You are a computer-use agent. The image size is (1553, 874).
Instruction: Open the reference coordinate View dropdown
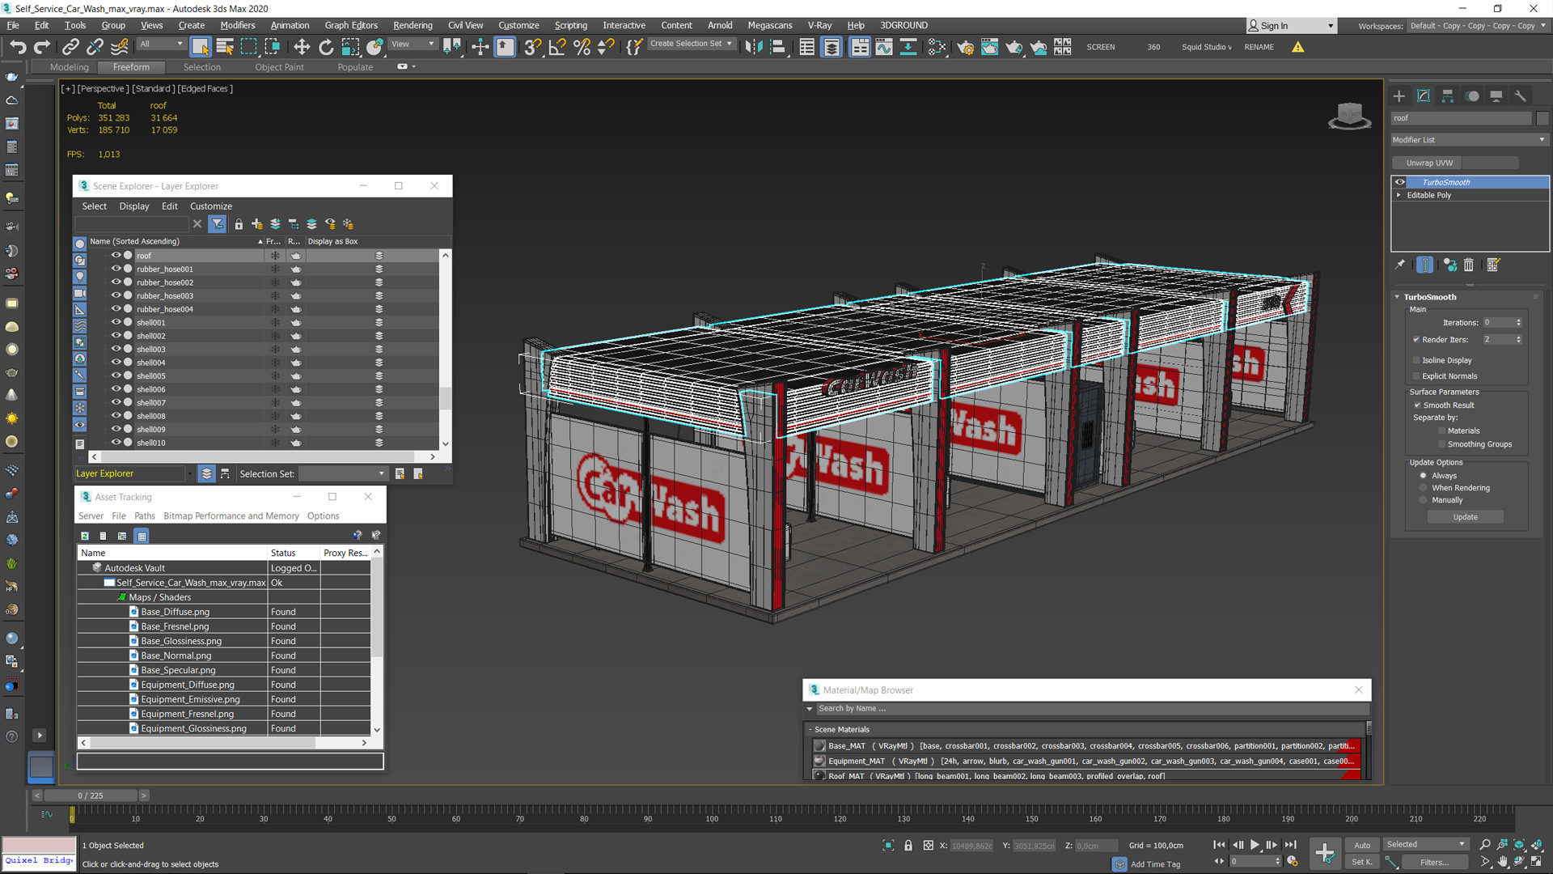click(413, 45)
